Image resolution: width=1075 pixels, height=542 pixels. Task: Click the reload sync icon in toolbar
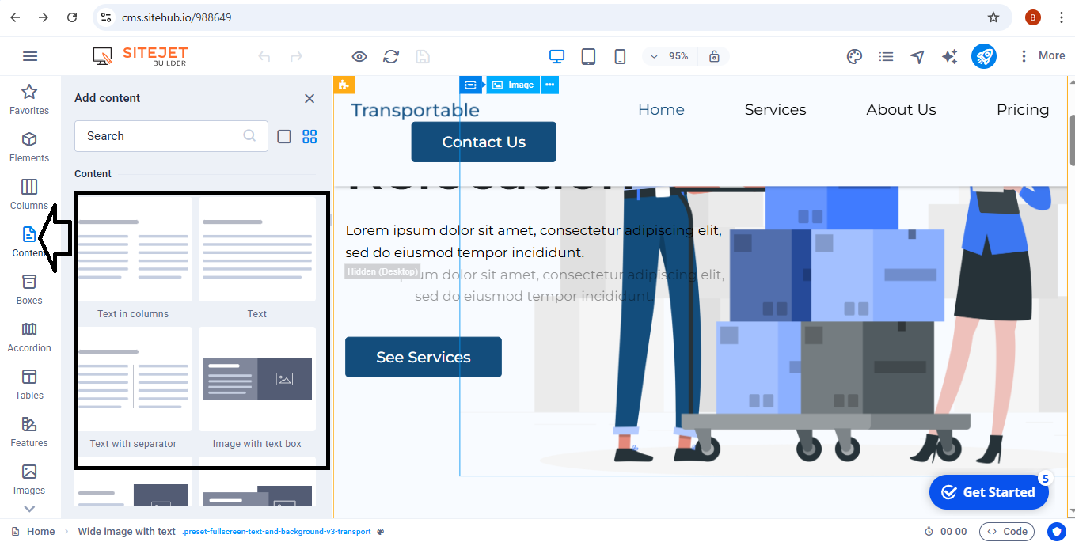[x=391, y=56]
